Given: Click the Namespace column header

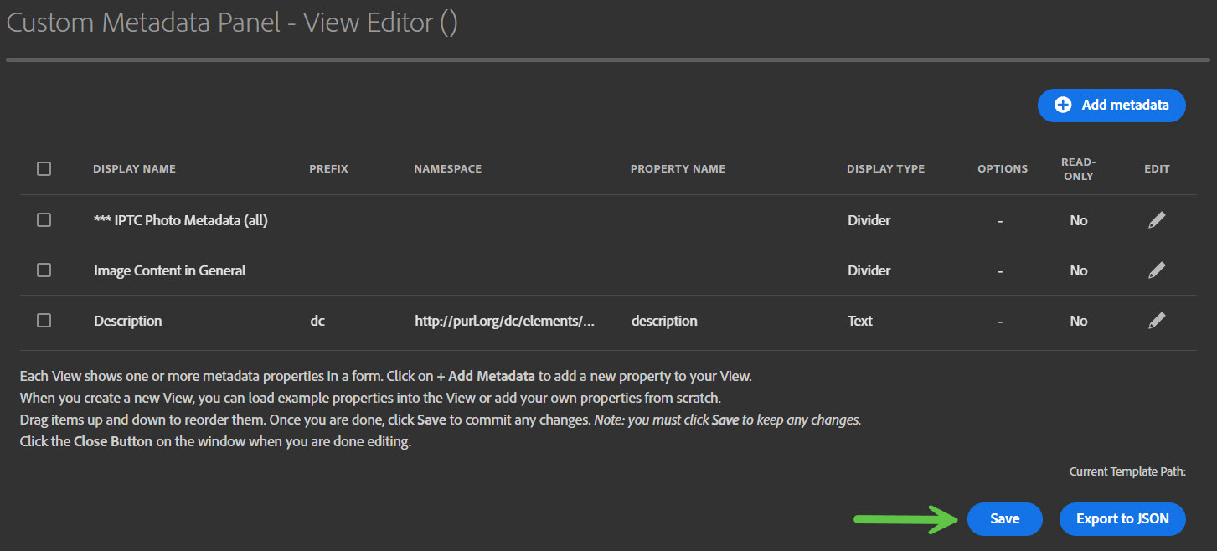Looking at the screenshot, I should click(x=447, y=169).
